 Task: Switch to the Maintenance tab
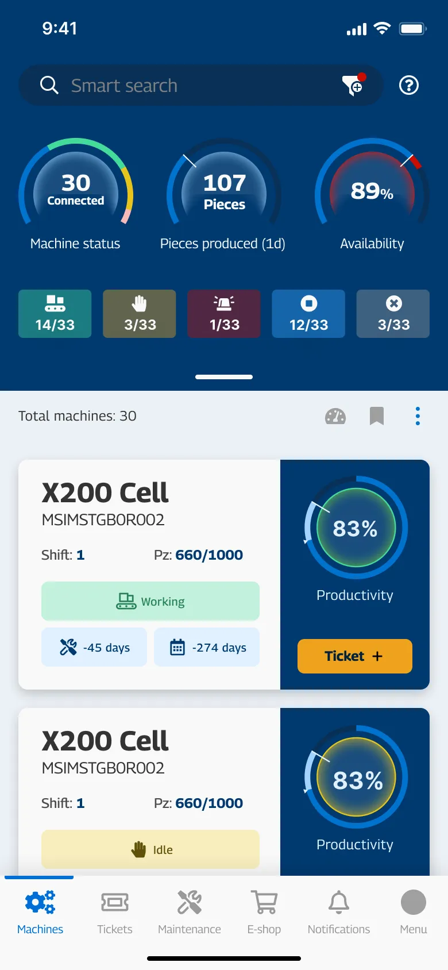click(x=190, y=913)
